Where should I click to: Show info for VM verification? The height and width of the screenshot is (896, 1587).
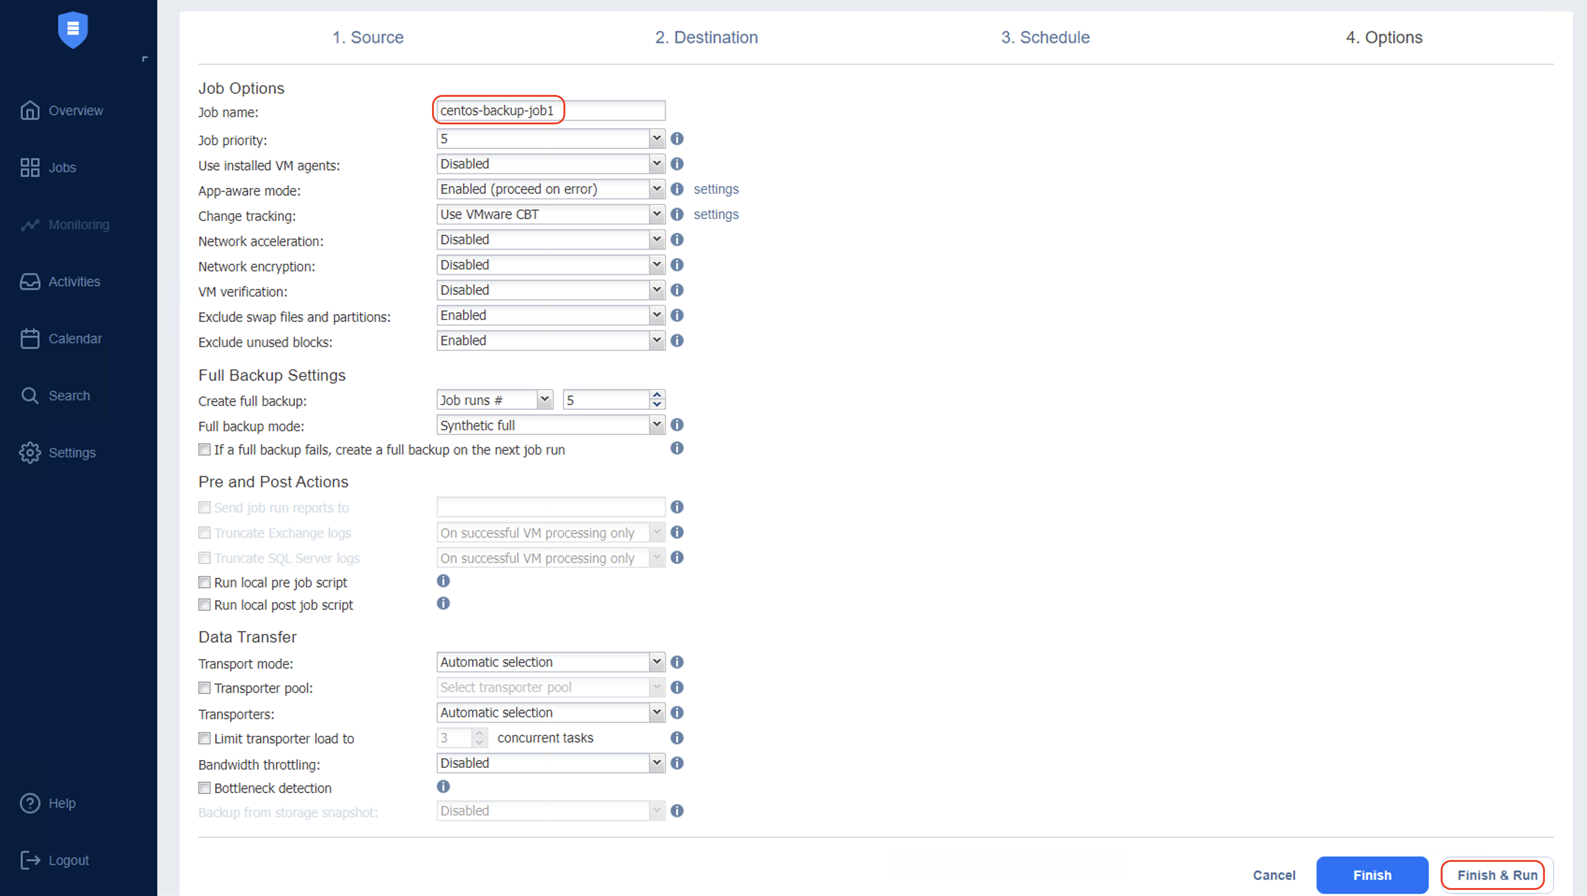coord(677,290)
